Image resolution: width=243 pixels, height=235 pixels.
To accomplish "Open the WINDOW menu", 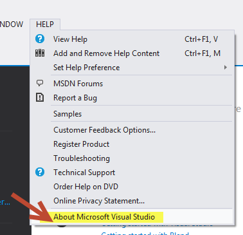I will tap(12, 24).
